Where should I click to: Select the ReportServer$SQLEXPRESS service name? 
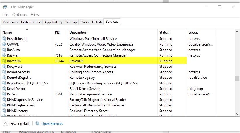[27, 83]
